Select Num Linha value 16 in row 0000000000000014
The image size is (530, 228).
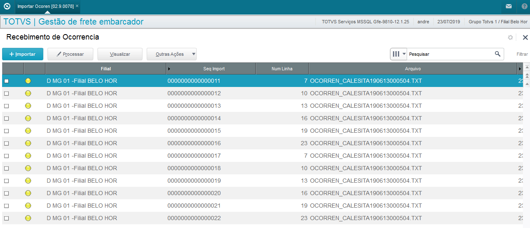coord(282,118)
